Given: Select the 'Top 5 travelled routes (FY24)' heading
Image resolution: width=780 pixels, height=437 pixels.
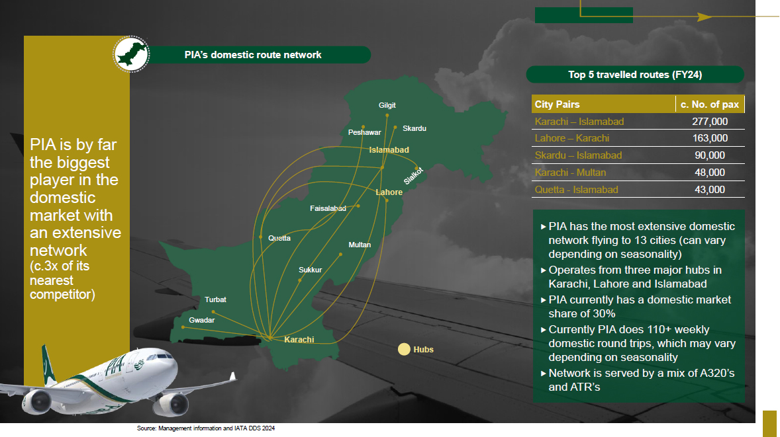Looking at the screenshot, I should click(635, 75).
